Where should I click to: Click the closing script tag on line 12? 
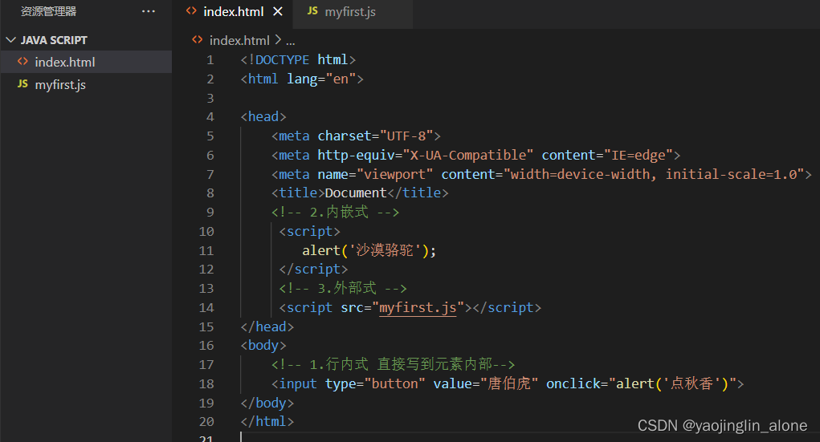point(313,270)
